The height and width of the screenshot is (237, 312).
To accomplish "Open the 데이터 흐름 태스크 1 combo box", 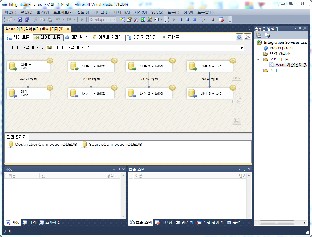I will point(145,48).
